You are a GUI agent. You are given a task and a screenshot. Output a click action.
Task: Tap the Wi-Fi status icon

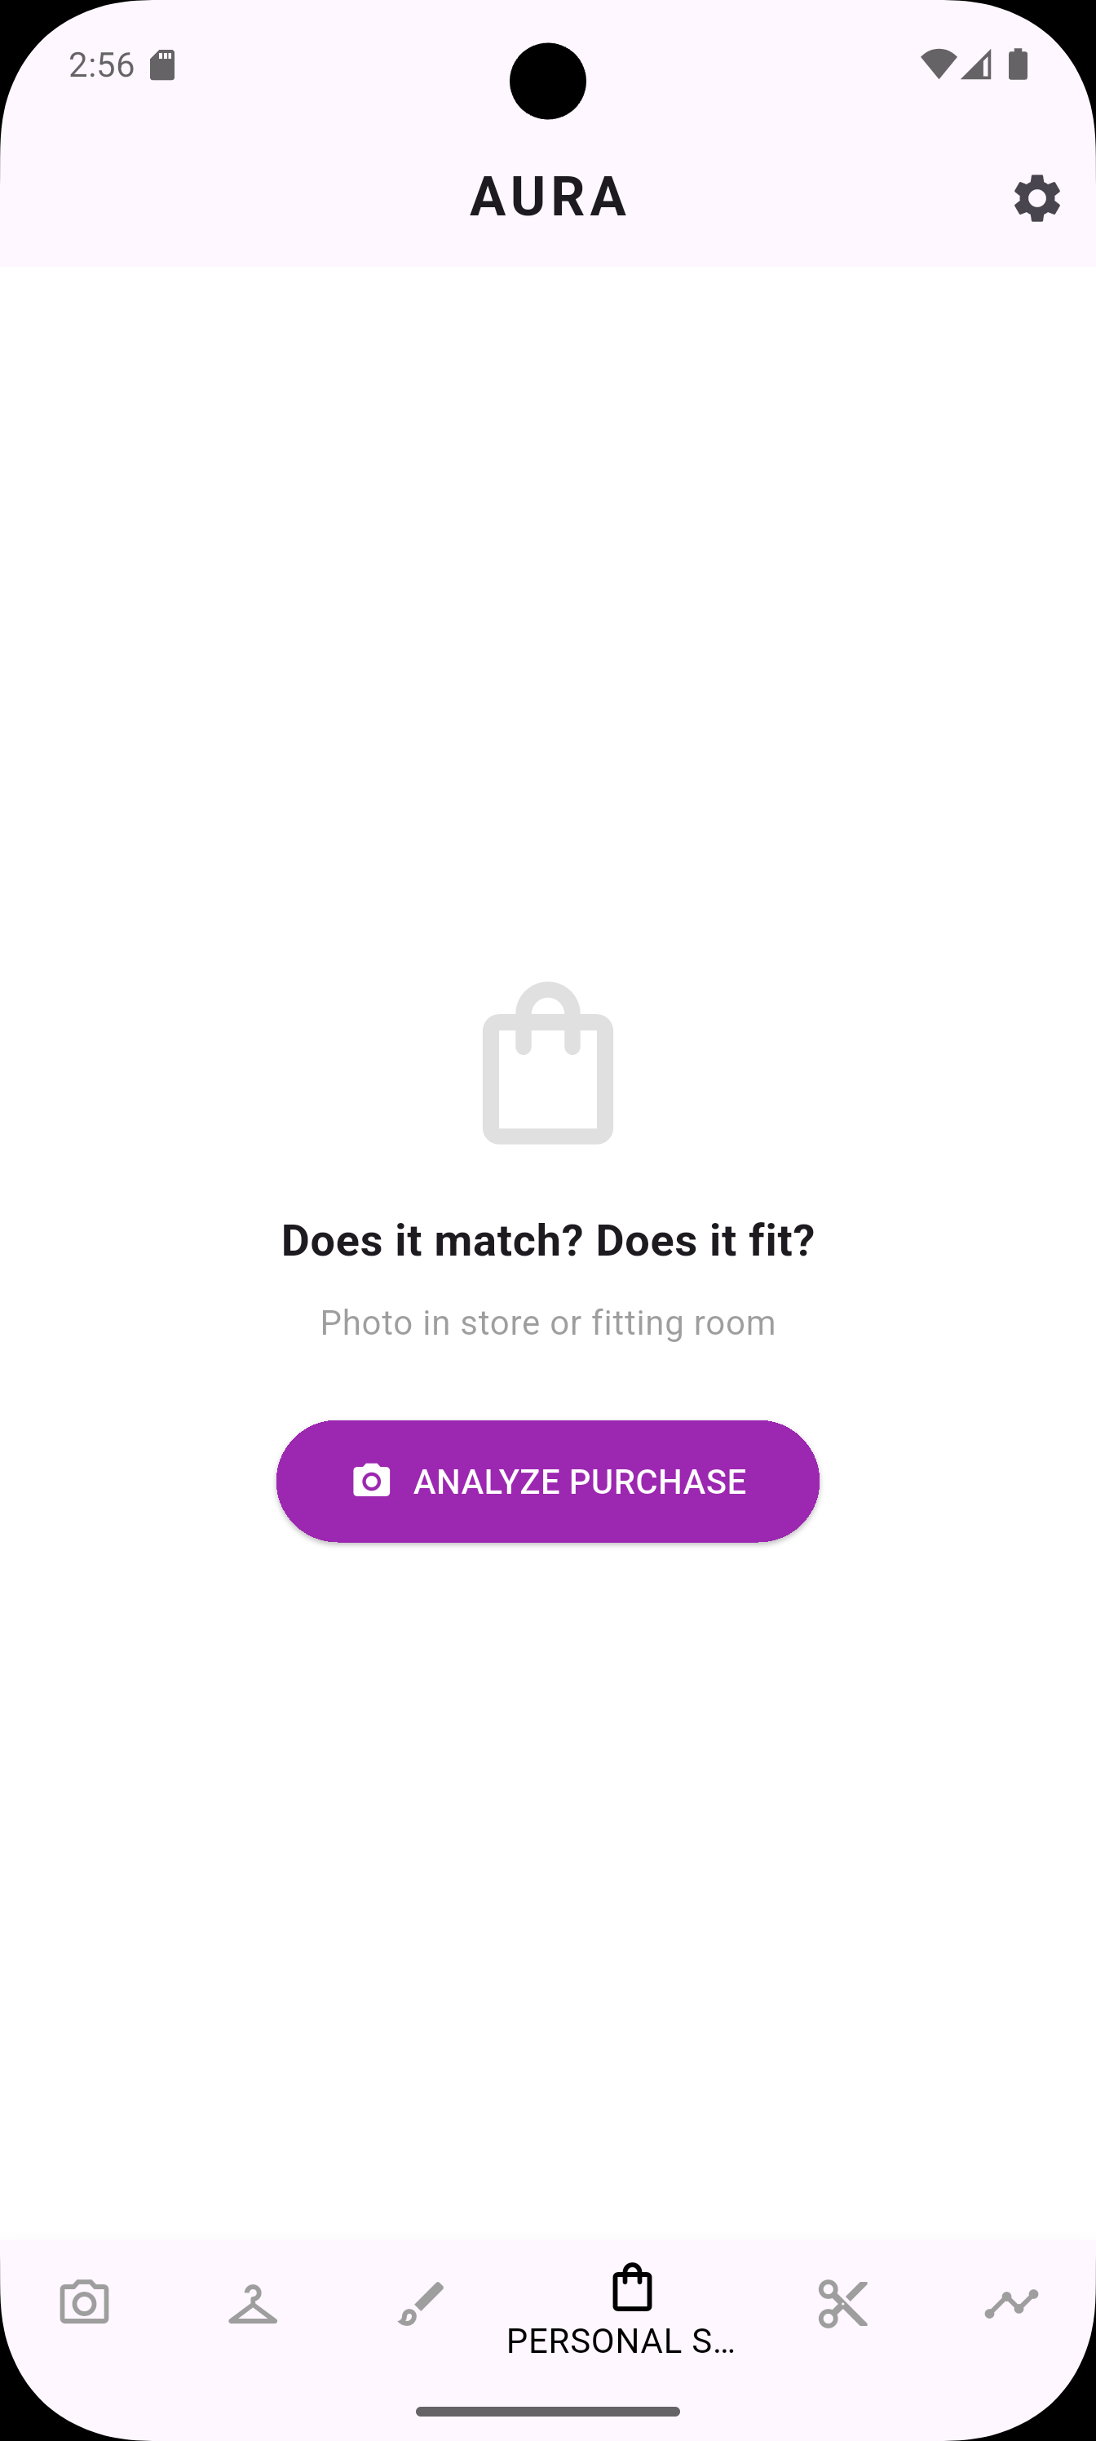pyautogui.click(x=937, y=64)
